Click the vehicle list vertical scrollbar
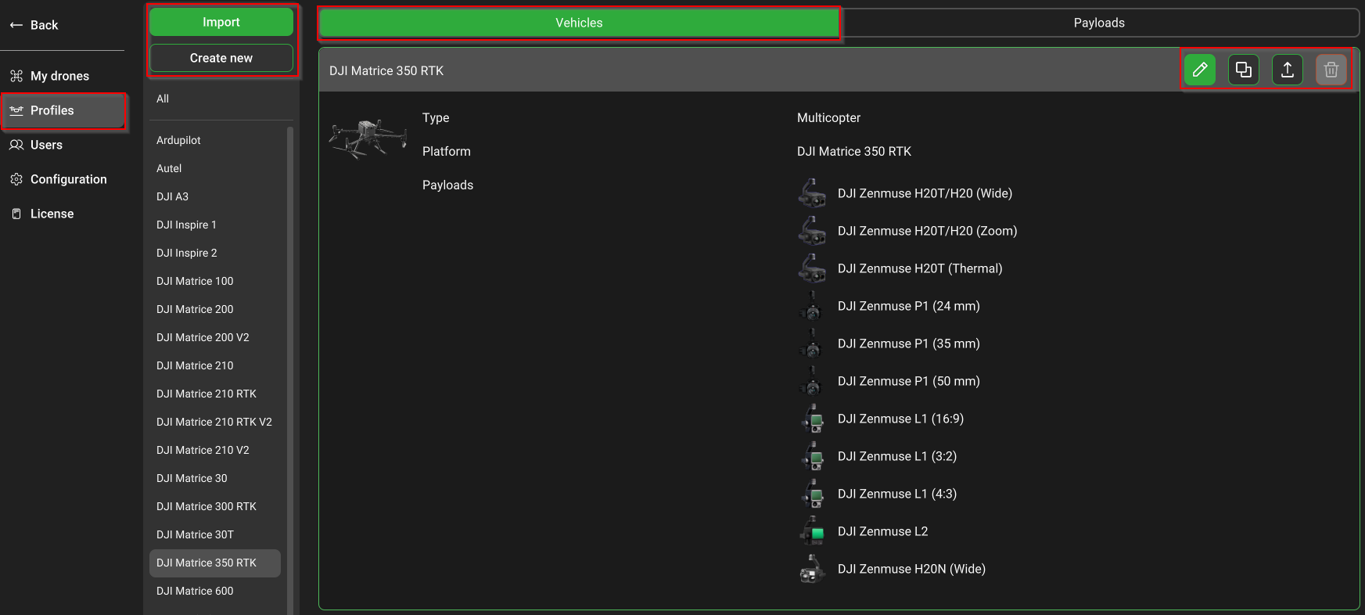This screenshot has width=1365, height=615. [x=290, y=352]
